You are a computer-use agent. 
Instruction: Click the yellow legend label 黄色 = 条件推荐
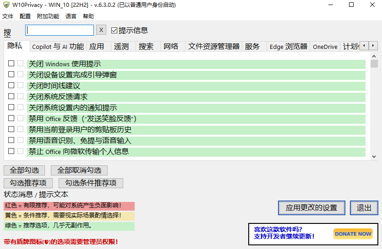click(x=69, y=216)
